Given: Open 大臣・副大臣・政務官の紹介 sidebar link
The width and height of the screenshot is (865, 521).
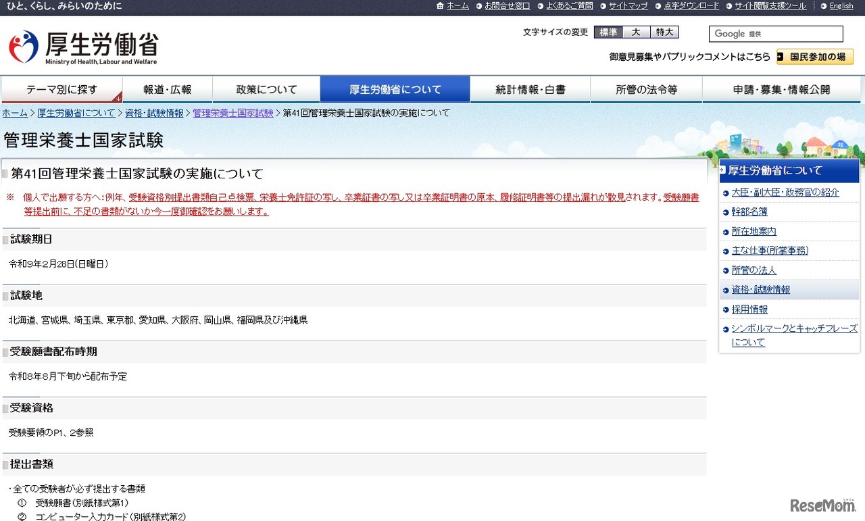Looking at the screenshot, I should tap(785, 193).
